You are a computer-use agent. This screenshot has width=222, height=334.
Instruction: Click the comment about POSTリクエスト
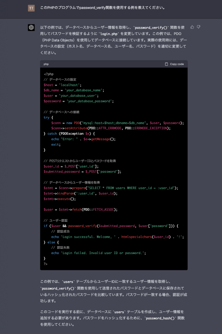point(80,161)
